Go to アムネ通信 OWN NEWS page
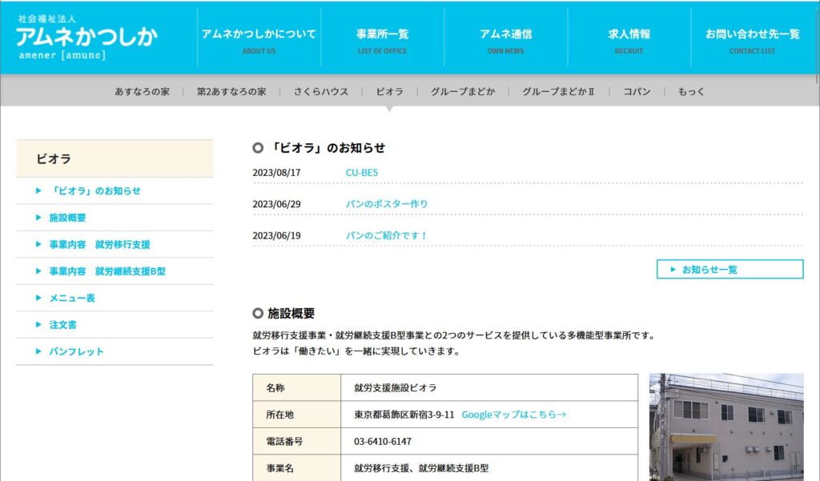The height and width of the screenshot is (481, 820). click(x=505, y=41)
